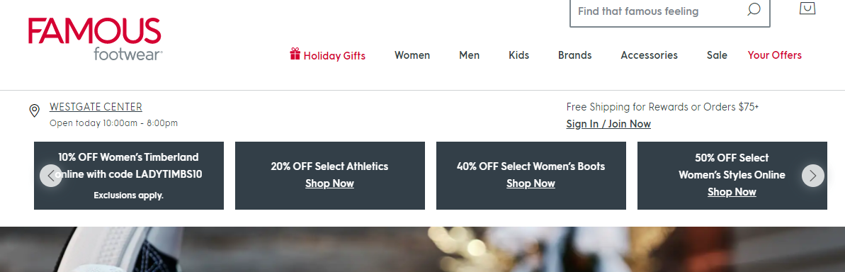Open the WESTGATE CENTER store link
The width and height of the screenshot is (845, 272).
(96, 107)
